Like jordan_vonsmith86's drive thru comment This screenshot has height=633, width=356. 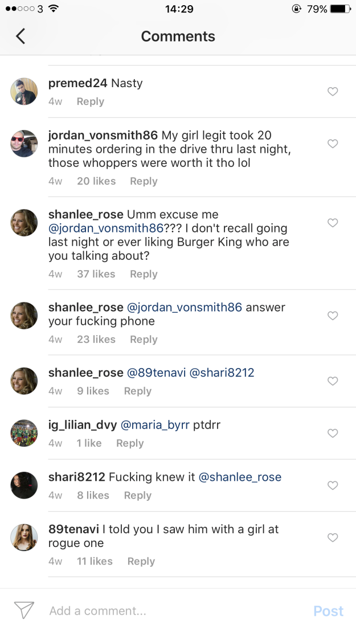(333, 144)
